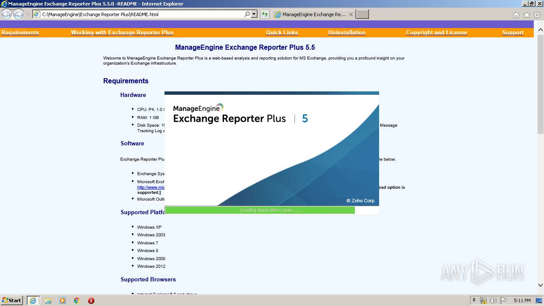Click the green loading progress bar

(x=260, y=210)
